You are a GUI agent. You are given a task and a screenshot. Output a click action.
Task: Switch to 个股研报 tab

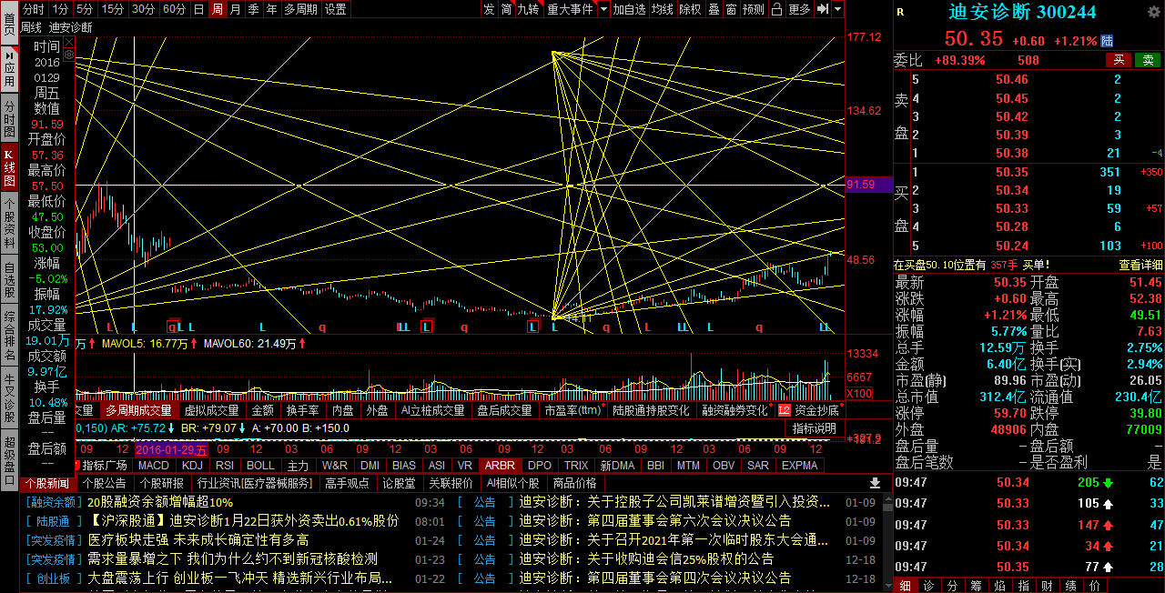click(161, 483)
